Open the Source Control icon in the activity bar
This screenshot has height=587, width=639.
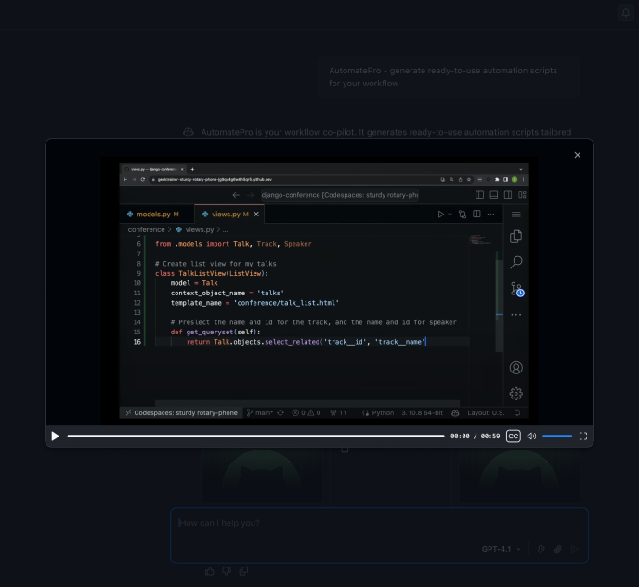pyautogui.click(x=516, y=290)
